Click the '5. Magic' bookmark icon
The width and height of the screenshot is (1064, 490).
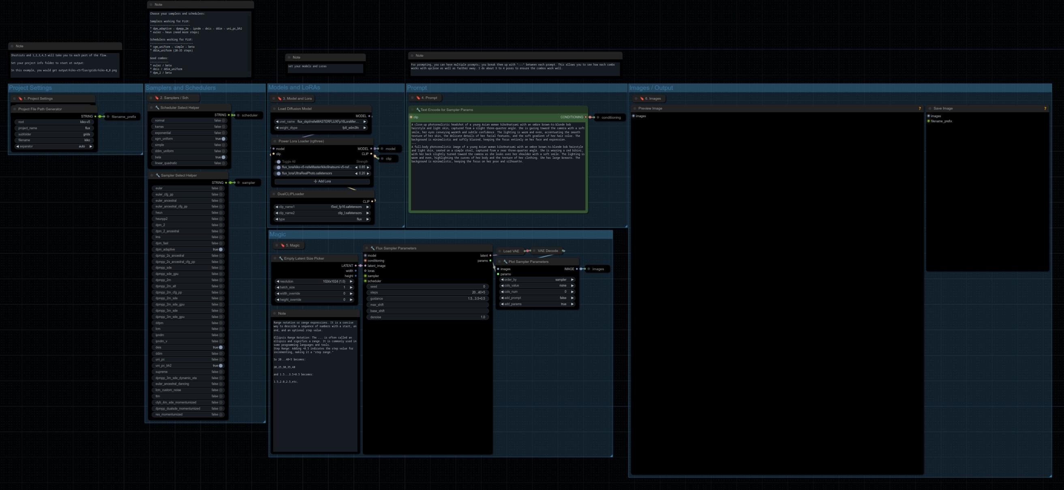point(283,245)
